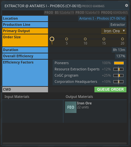Select order size 5
Screen dimensions: 131x147
click(x=67, y=39)
